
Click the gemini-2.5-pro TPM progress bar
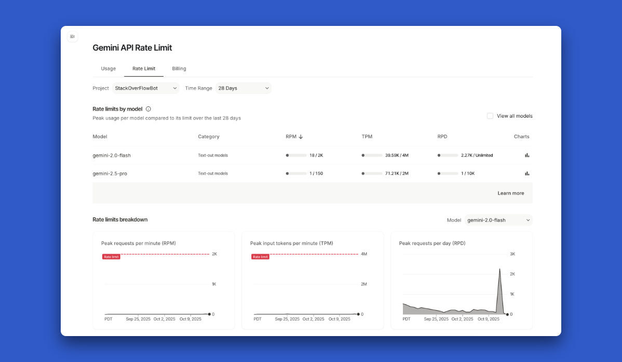point(372,173)
